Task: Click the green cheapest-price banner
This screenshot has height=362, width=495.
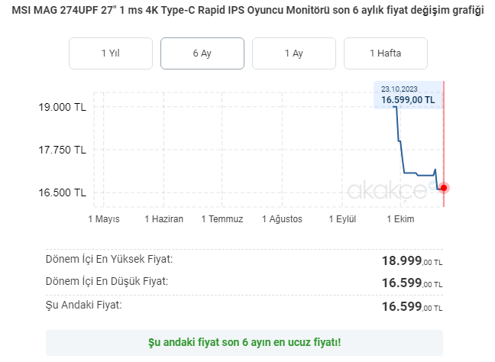Action: tap(244, 343)
